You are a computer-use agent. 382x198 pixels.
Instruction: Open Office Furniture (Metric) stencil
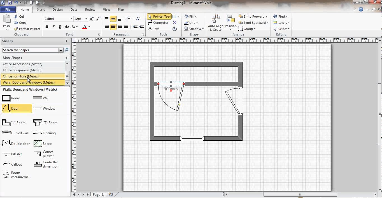[21, 76]
